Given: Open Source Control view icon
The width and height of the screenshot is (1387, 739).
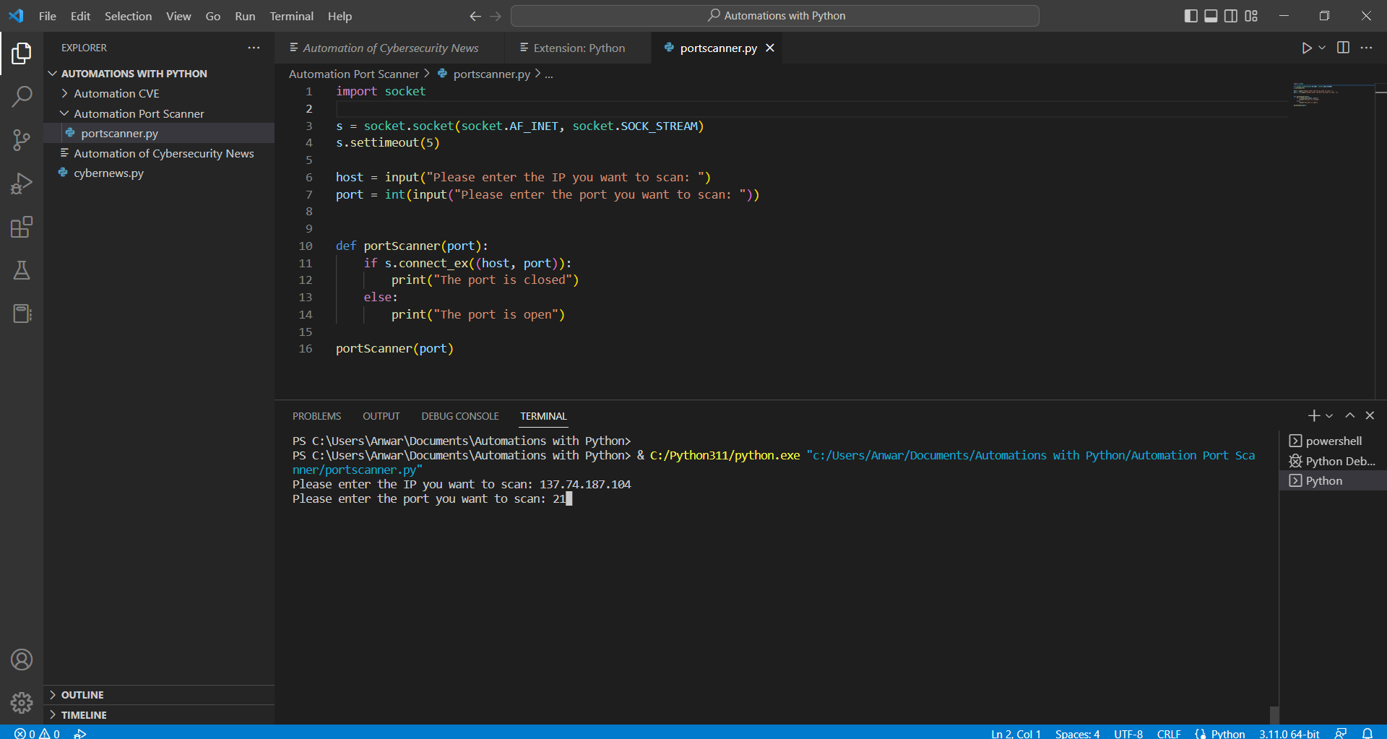Looking at the screenshot, I should click(22, 139).
